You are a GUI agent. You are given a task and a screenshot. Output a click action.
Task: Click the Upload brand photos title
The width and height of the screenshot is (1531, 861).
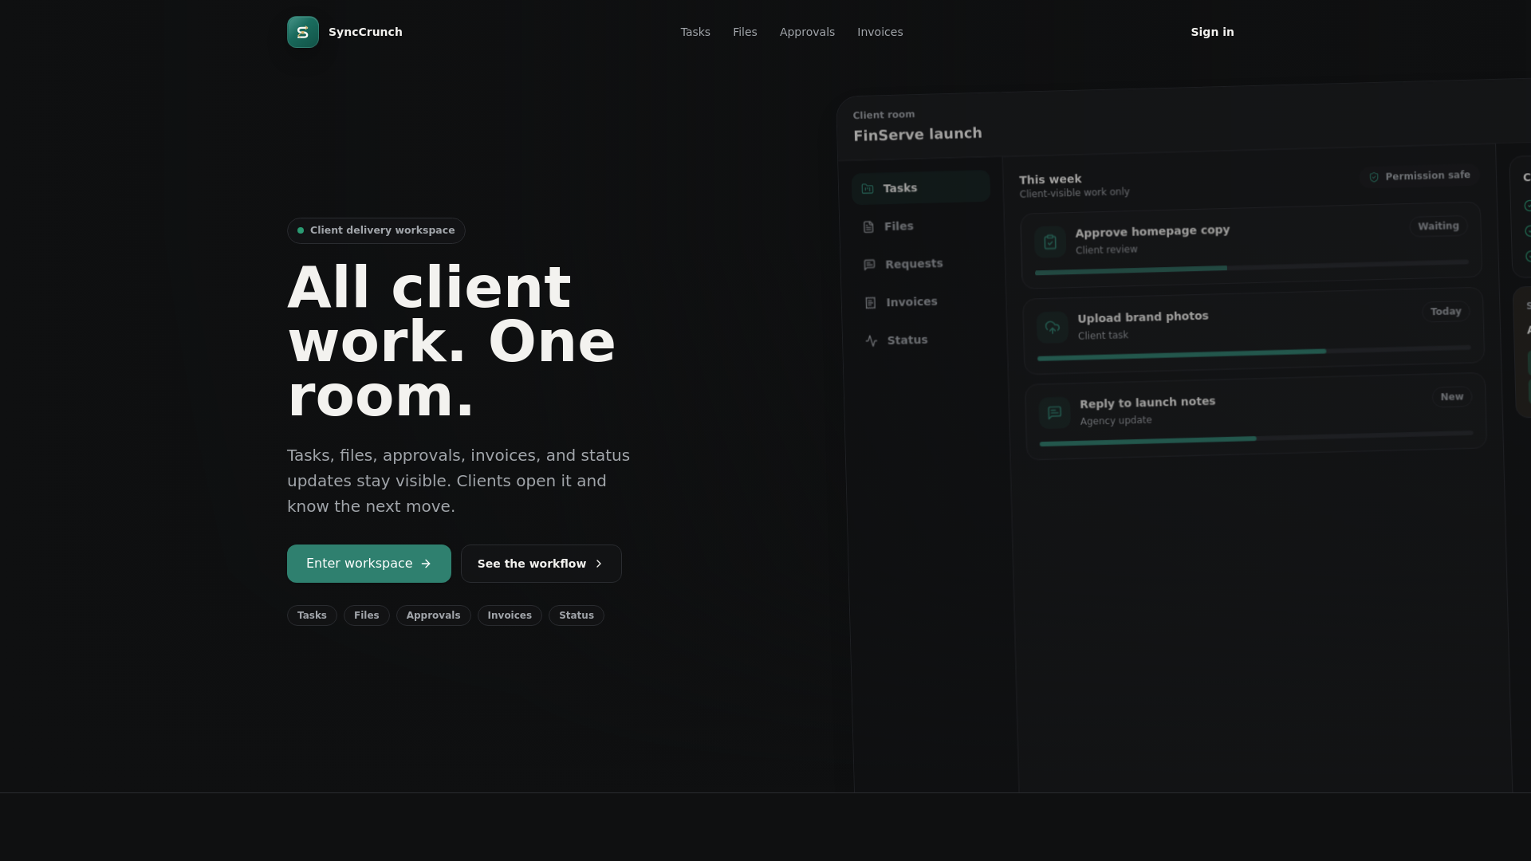[1143, 317]
